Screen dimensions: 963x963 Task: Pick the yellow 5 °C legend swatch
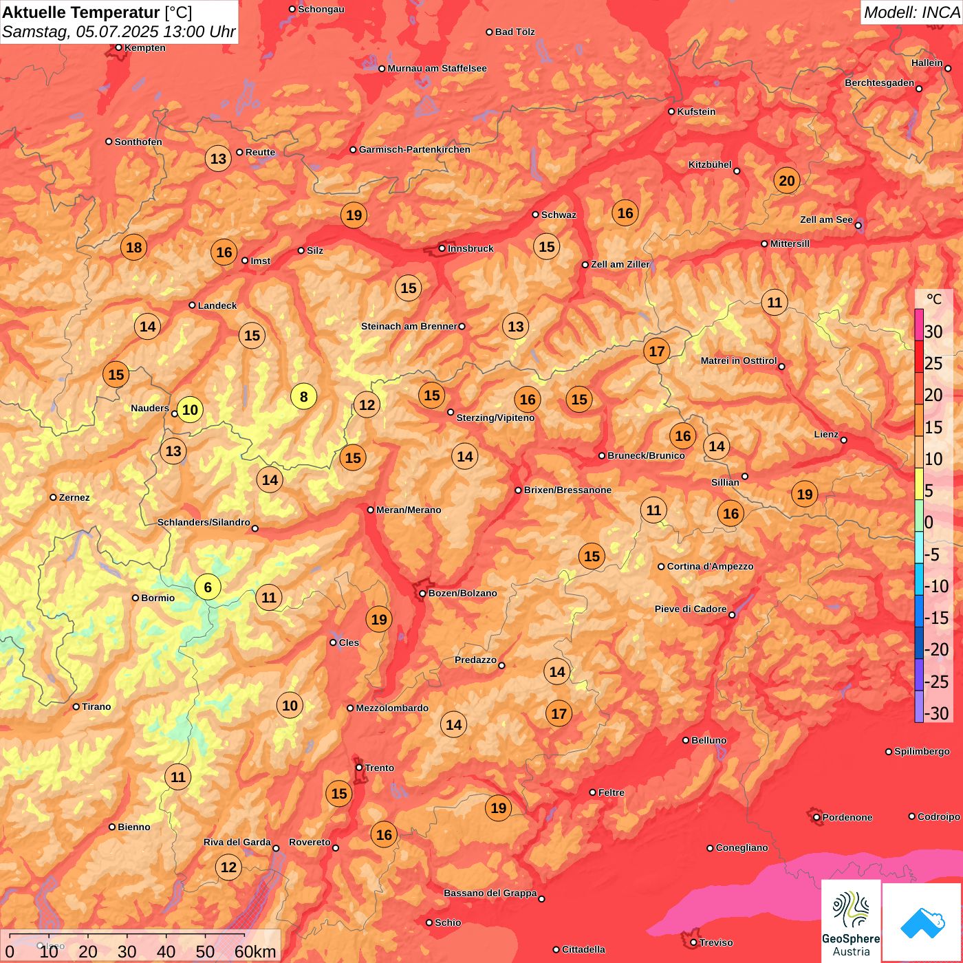[x=919, y=484]
